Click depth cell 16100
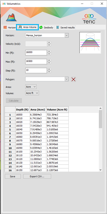This screenshot has height=214, width=107. 23,152
